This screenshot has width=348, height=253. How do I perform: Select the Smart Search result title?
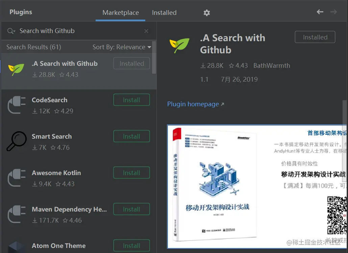coord(52,136)
